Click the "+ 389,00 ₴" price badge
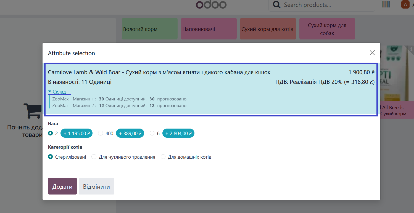Viewport: 414px width, 213px height. click(x=130, y=133)
